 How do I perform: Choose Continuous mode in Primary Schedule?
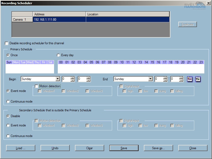(x=8, y=101)
